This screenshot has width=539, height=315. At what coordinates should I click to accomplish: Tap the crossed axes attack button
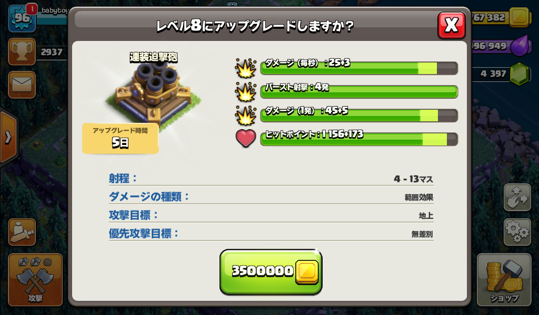[x=35, y=280]
